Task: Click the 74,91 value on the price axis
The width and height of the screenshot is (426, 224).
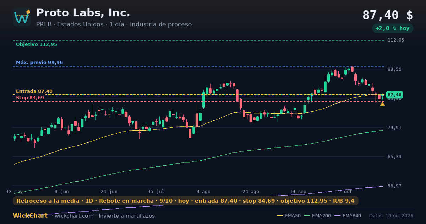Action: click(394, 127)
